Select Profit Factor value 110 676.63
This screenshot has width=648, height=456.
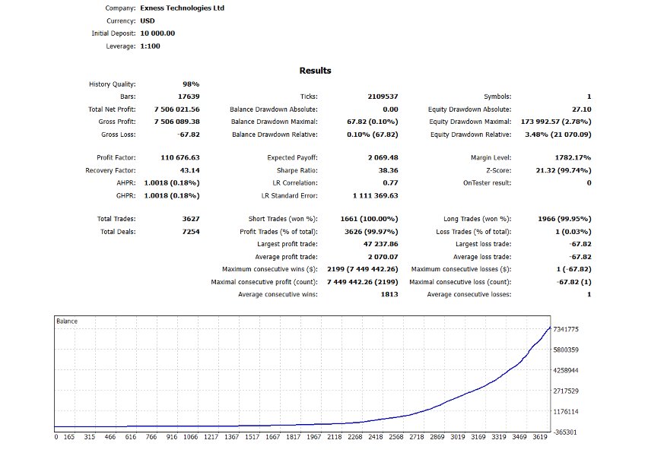click(180, 157)
